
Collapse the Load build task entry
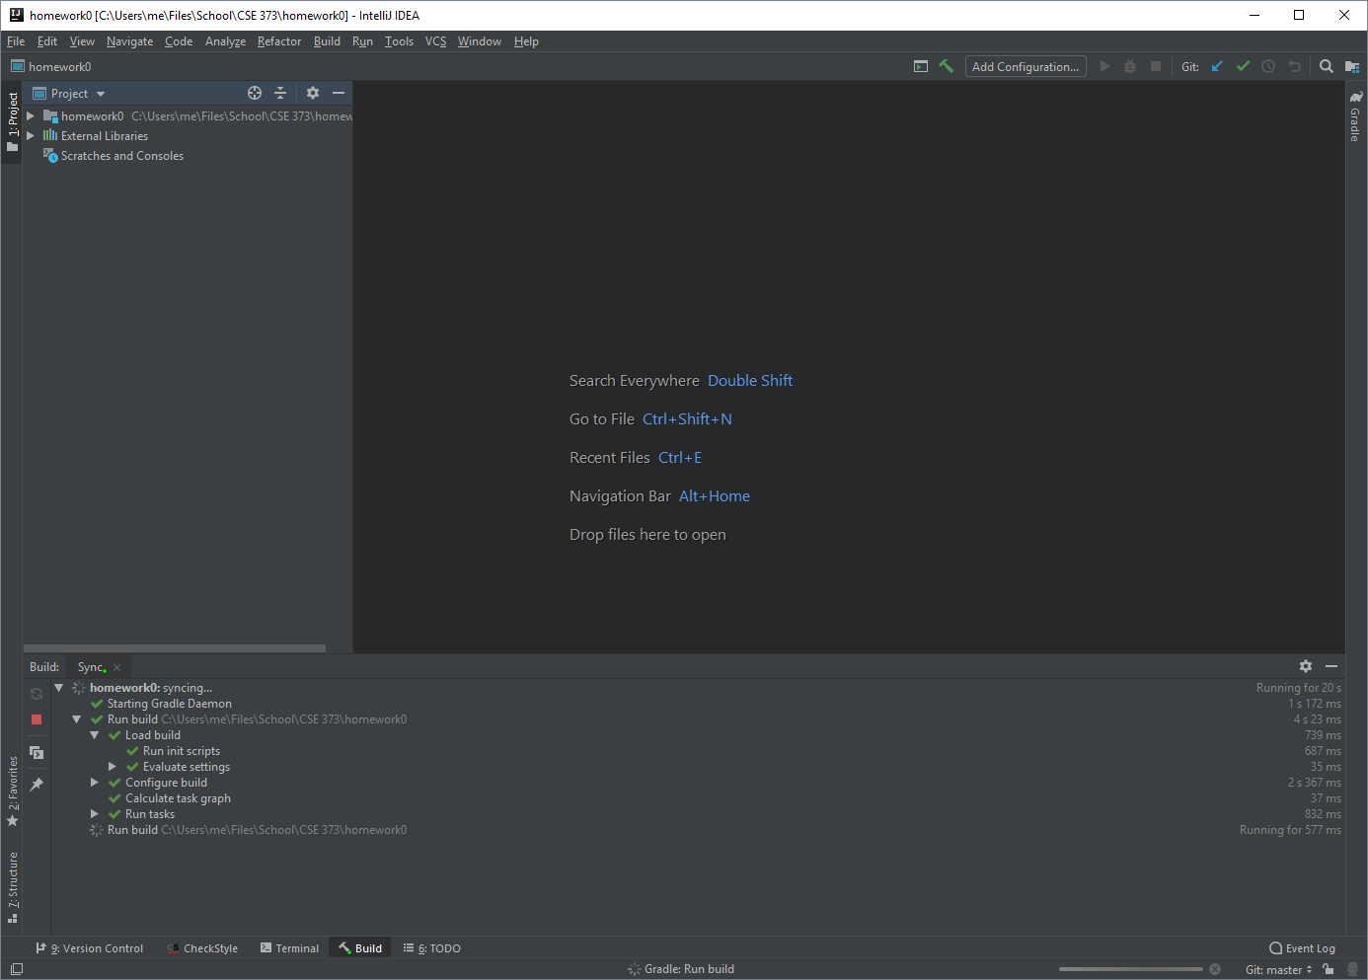(94, 734)
